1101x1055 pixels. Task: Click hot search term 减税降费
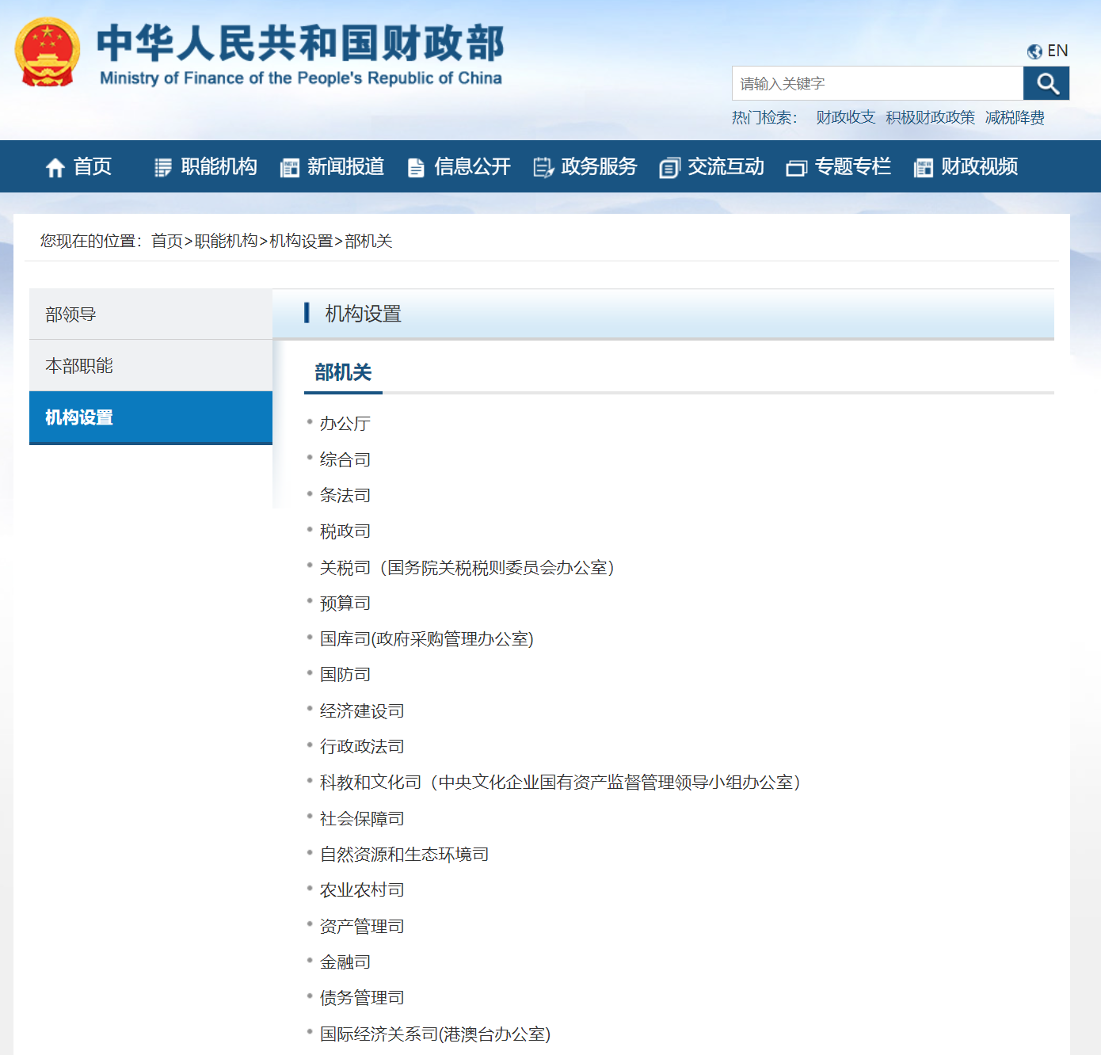click(x=1014, y=117)
